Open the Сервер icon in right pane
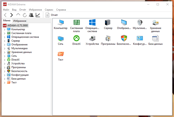This screenshot has height=117, width=174. pyautogui.click(x=108, y=22)
